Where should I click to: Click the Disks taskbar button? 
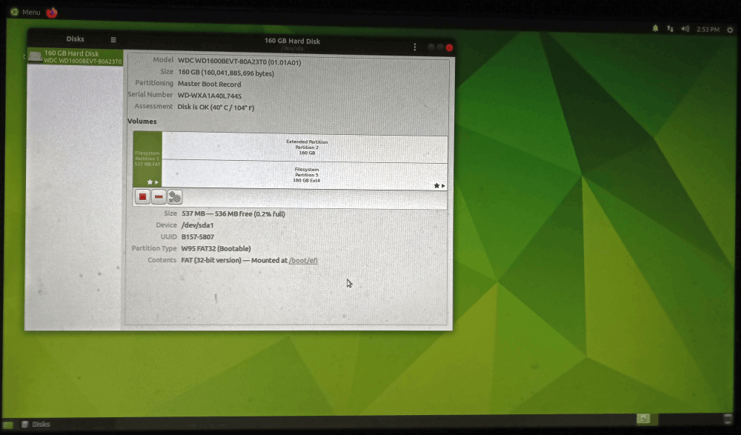tap(37, 425)
